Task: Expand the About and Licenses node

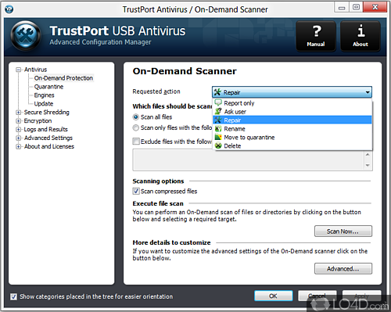Action: tap(18, 146)
